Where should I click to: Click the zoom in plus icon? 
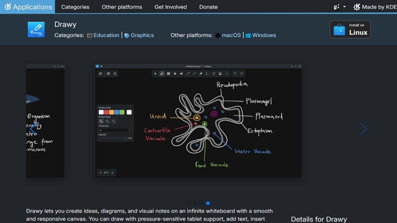pos(112,173)
